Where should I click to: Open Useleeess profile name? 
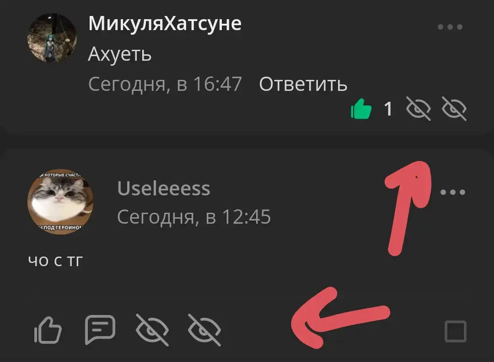(163, 189)
